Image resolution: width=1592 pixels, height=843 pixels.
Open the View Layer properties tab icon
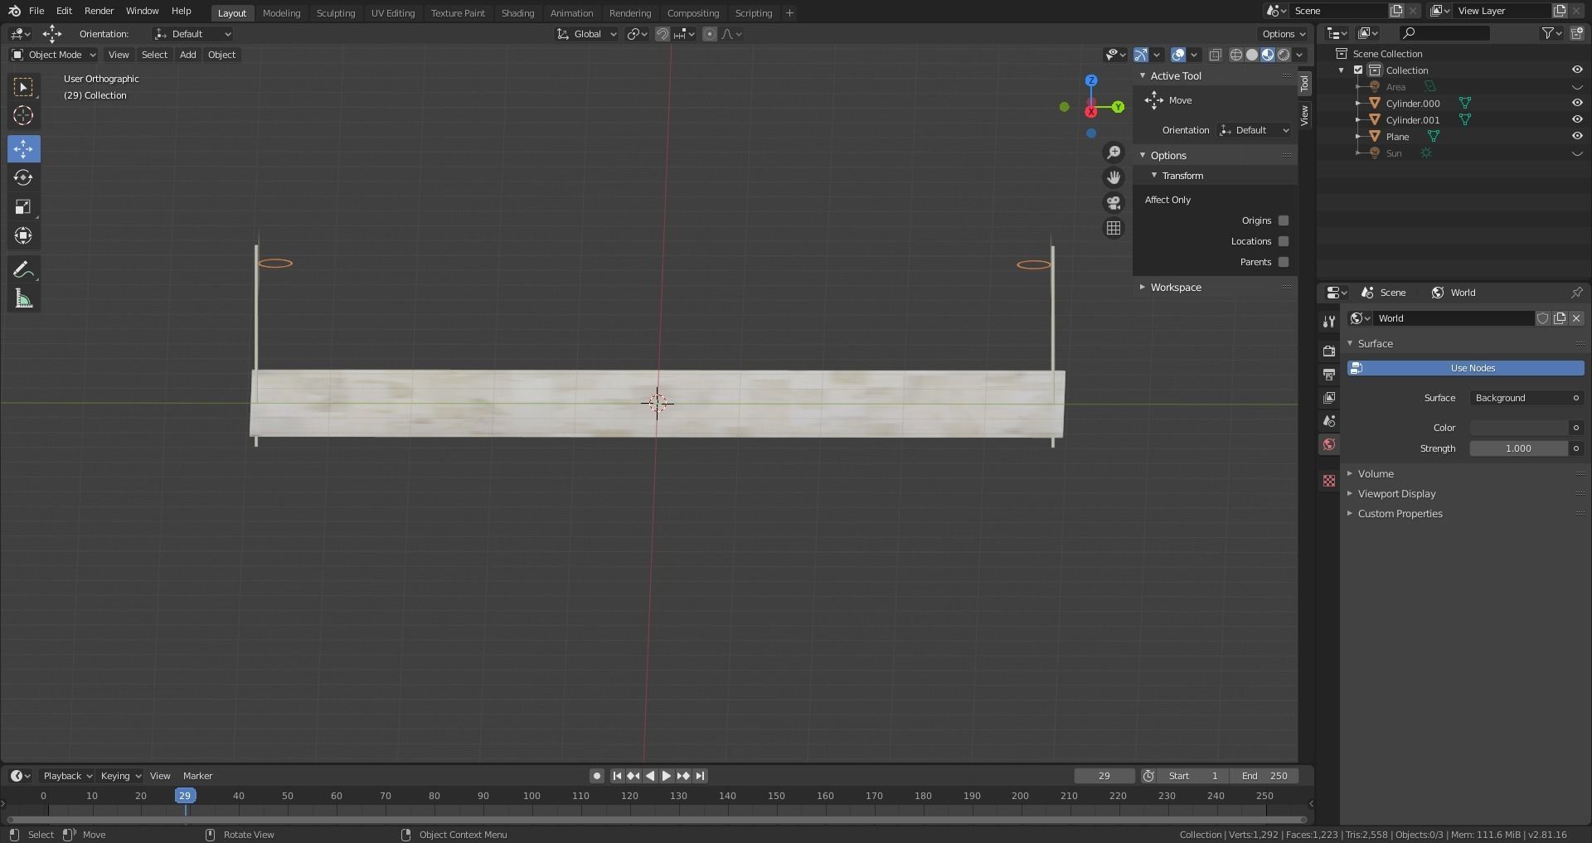(1329, 398)
